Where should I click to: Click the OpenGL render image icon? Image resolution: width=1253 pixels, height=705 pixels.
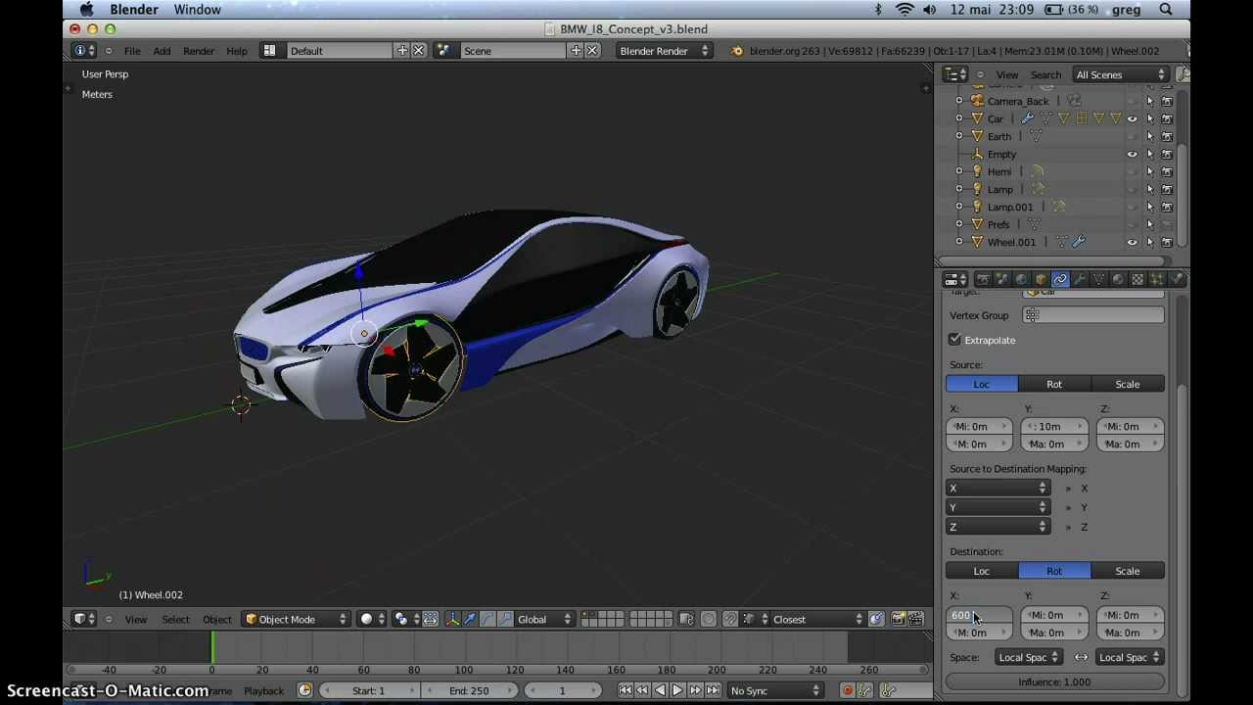pos(898,619)
